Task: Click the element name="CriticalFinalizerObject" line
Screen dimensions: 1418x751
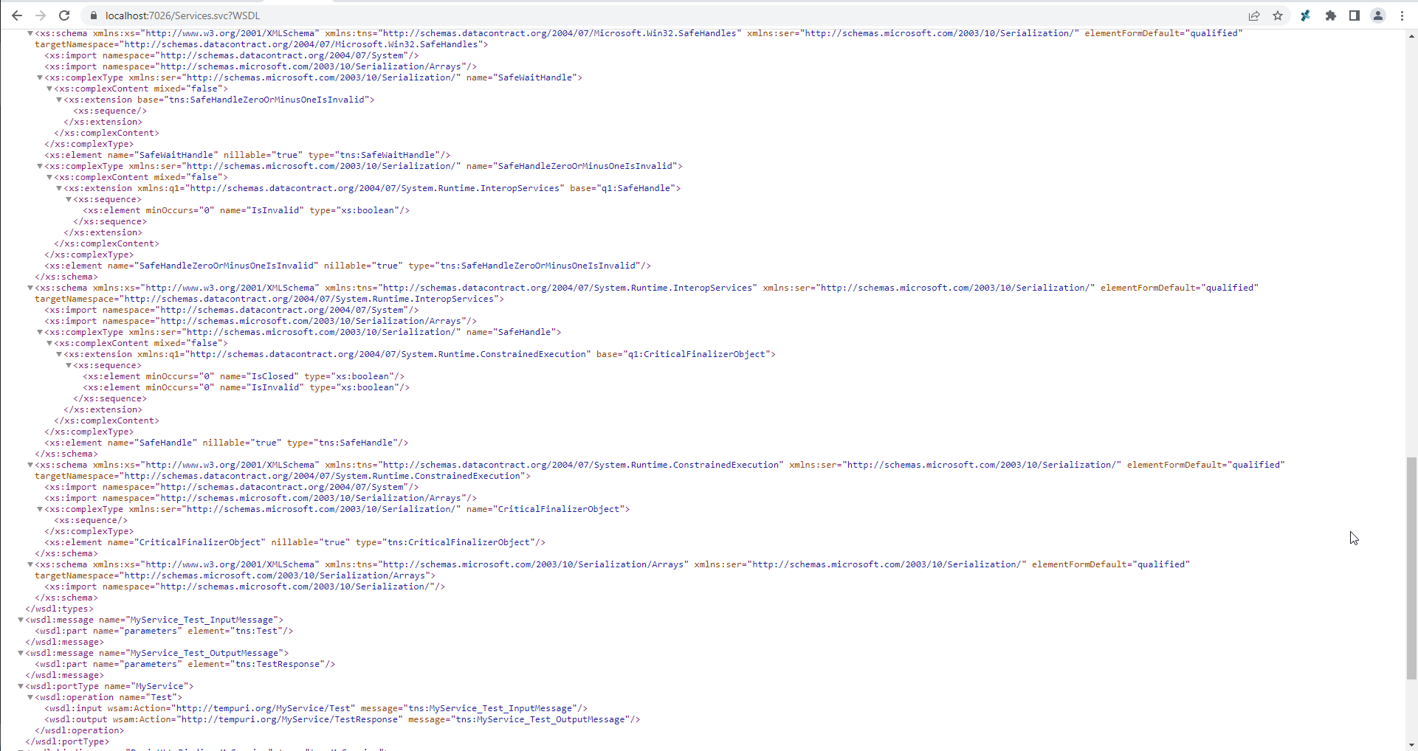Action: pos(295,542)
